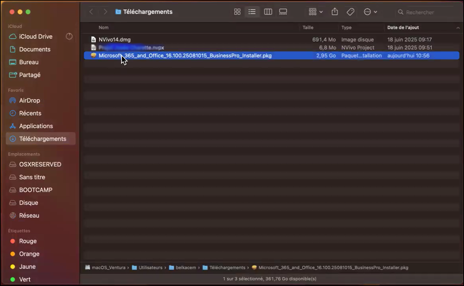
Task: Click the Share toolbar icon
Action: 335,12
